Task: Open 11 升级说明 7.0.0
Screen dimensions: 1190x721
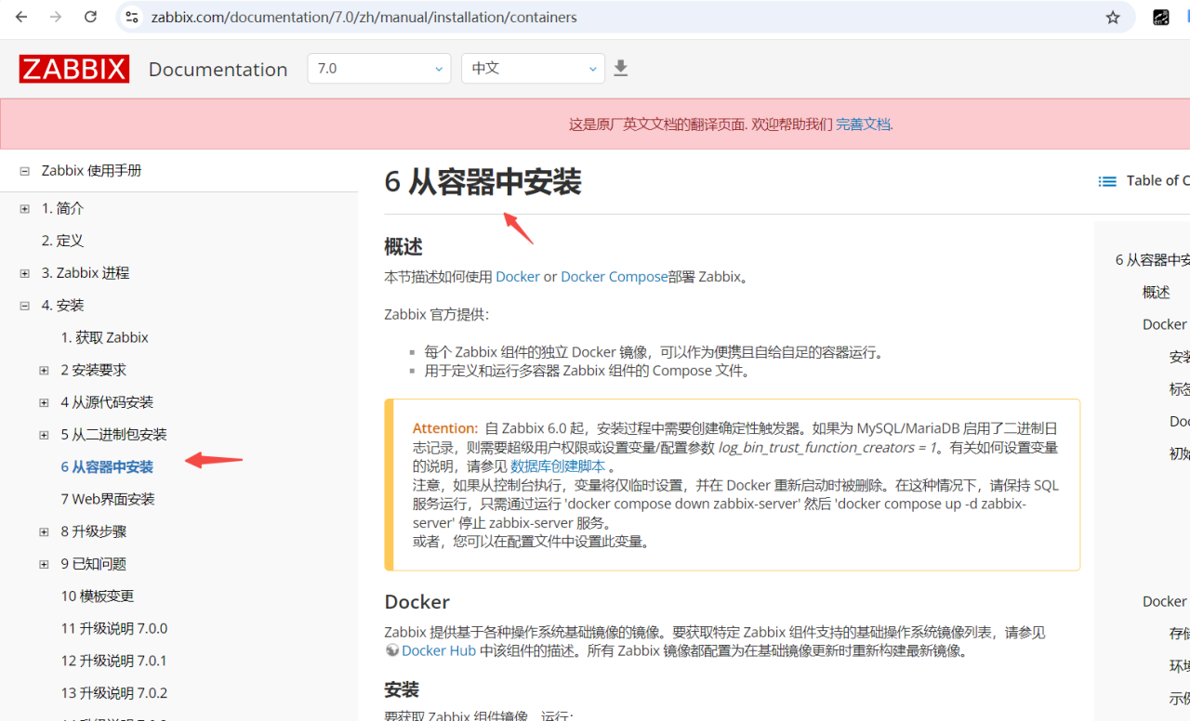Action: pyautogui.click(x=114, y=628)
